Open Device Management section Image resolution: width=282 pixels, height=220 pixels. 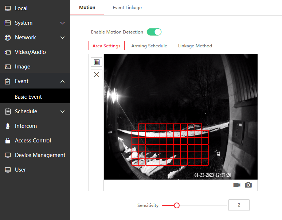(40, 155)
